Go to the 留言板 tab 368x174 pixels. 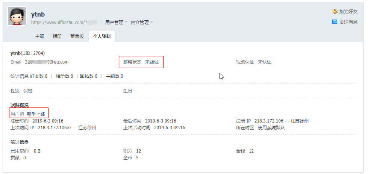[77, 36]
